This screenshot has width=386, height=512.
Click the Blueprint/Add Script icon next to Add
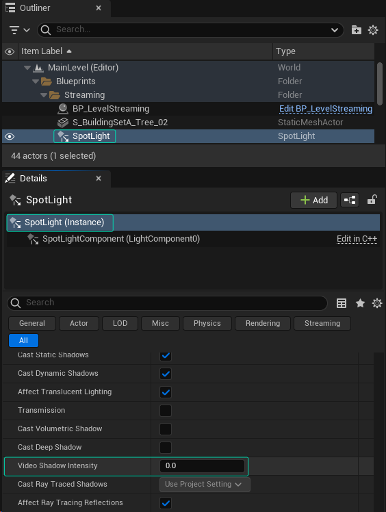pos(350,200)
